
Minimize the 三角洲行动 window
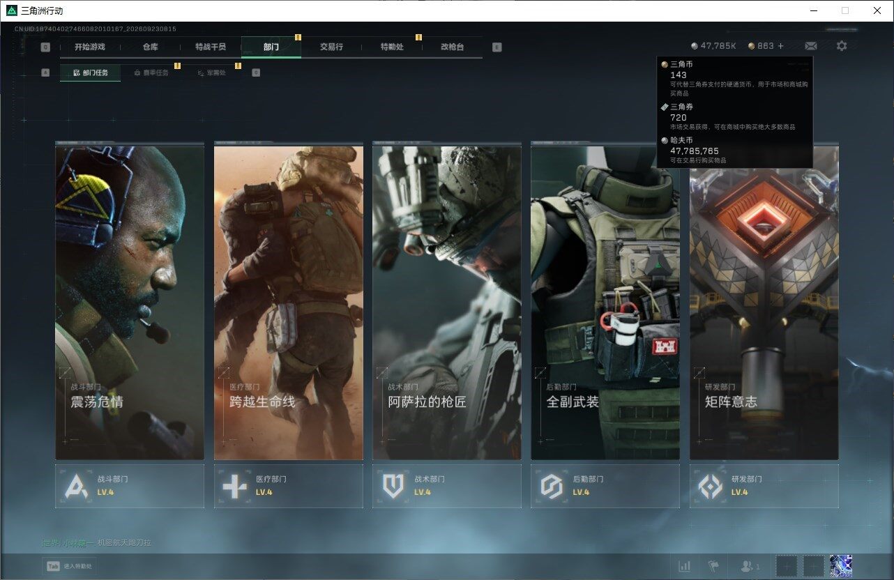(x=814, y=10)
